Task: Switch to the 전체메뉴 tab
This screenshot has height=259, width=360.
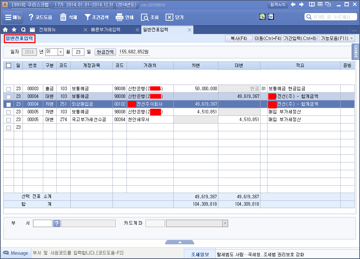Action: tap(47, 29)
